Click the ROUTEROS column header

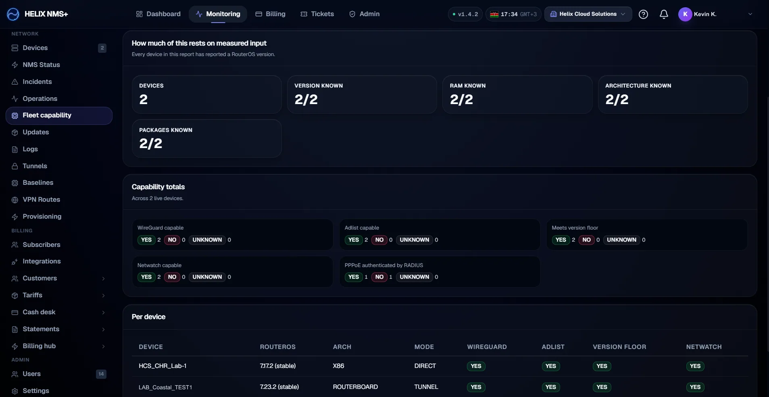(x=277, y=347)
